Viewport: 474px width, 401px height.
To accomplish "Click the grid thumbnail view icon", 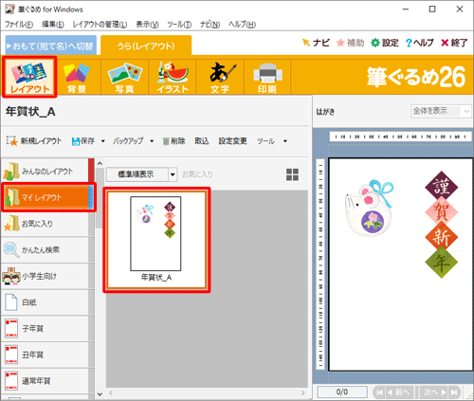I will click(292, 174).
